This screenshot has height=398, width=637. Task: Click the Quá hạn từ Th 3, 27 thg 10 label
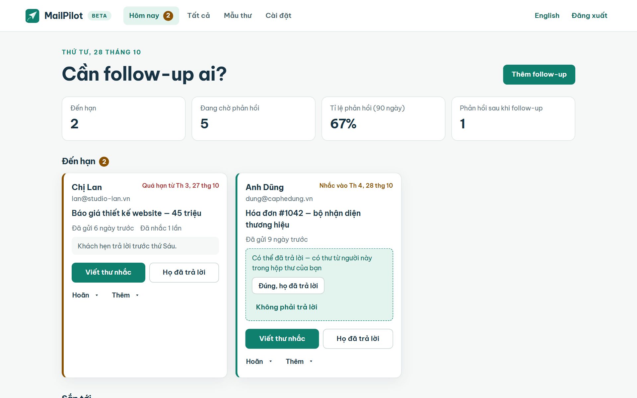(180, 186)
